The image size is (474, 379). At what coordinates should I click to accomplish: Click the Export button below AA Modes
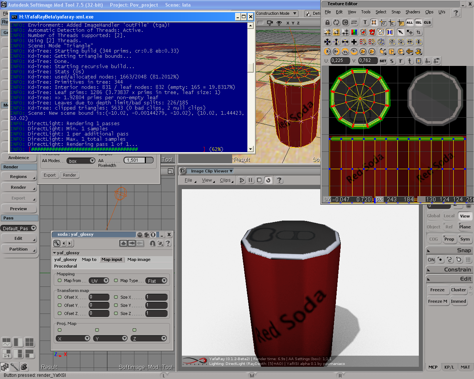coord(50,175)
